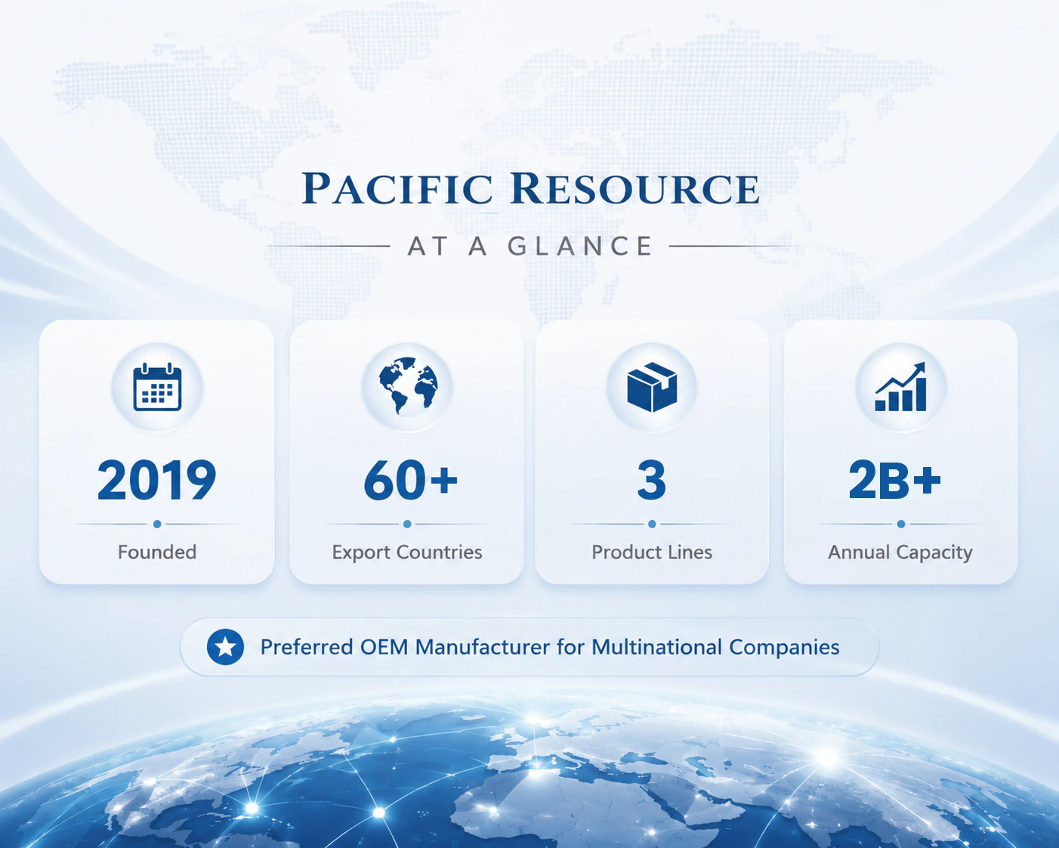Click the 'Founded' label

point(157,552)
